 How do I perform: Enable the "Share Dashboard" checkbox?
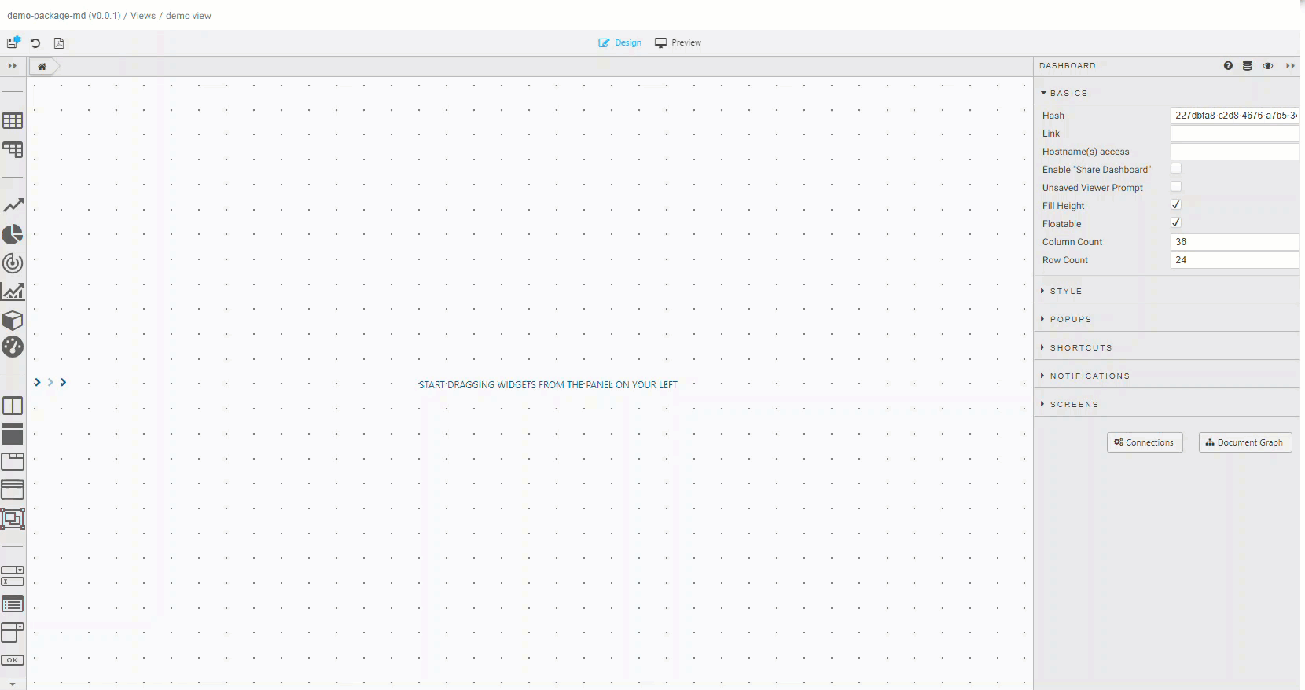(1176, 169)
